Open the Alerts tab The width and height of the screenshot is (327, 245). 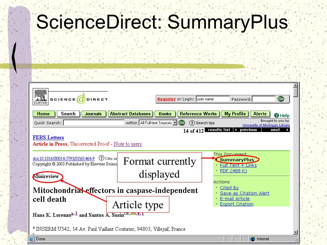[260, 114]
